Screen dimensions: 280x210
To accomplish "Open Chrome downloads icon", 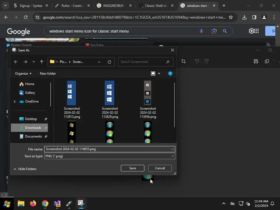I will pos(244,17).
